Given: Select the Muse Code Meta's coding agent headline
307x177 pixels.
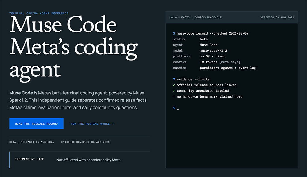Looking at the screenshot, I should coord(73,49).
